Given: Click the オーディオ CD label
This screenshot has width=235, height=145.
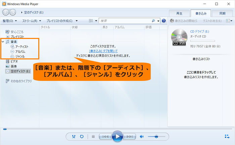Looking at the screenshot, I should [198, 36].
